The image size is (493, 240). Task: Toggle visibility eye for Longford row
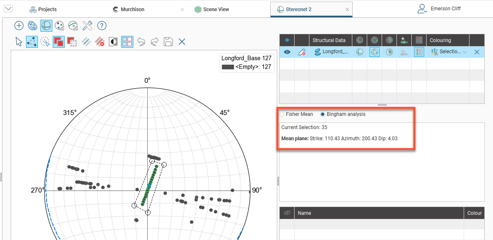click(287, 52)
